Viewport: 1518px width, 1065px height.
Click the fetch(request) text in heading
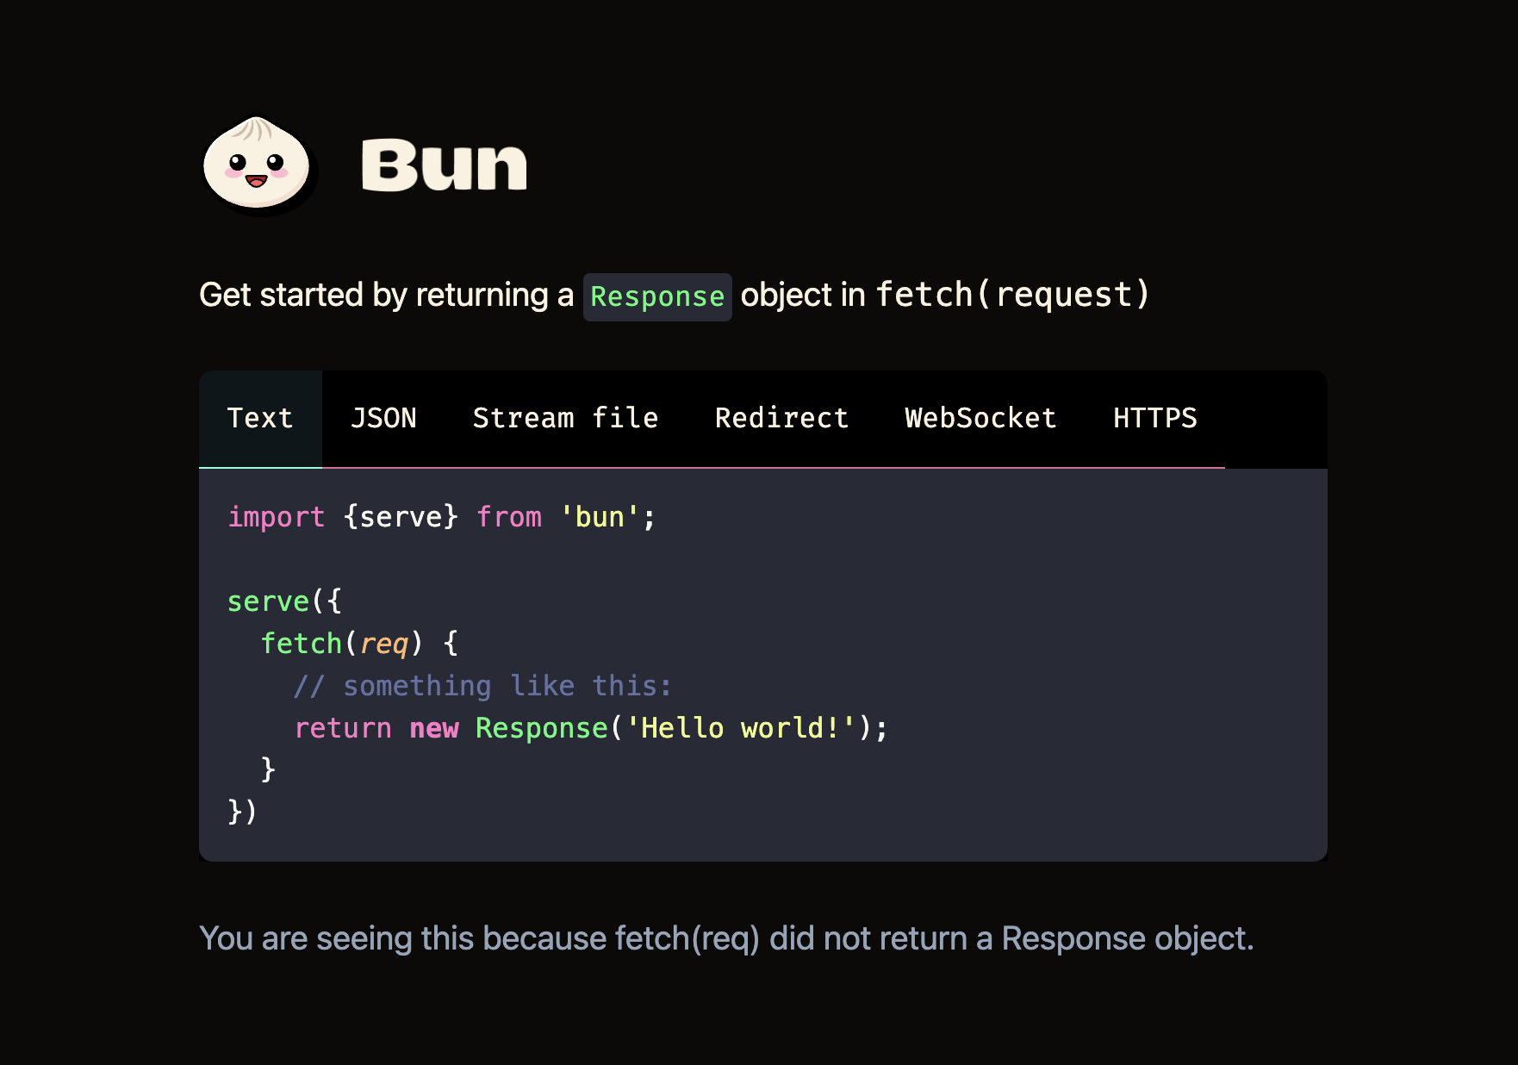click(x=1013, y=296)
